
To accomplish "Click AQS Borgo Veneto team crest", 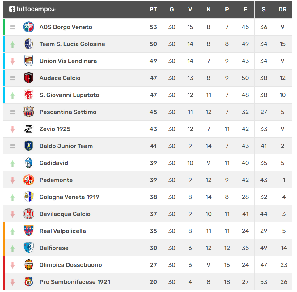I will (29, 27).
